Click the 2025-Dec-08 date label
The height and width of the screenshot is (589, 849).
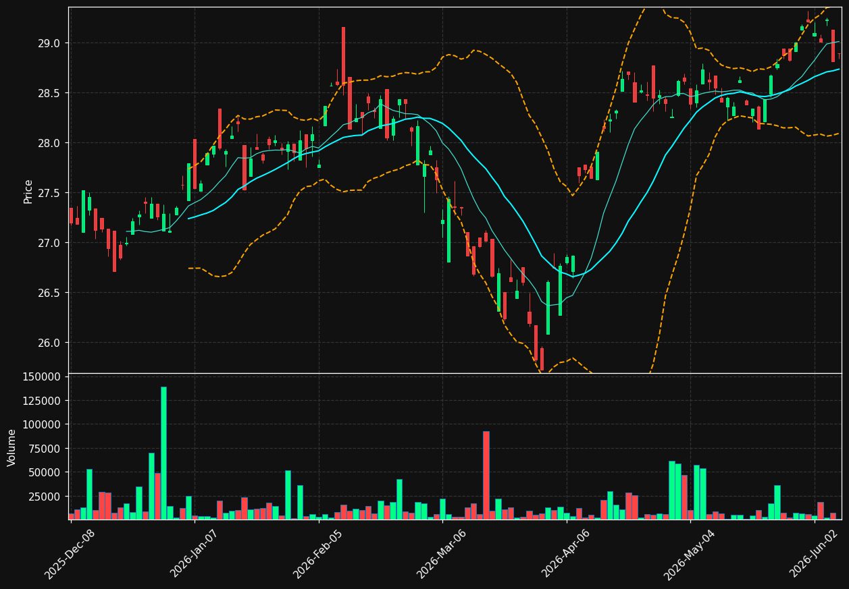coord(70,554)
